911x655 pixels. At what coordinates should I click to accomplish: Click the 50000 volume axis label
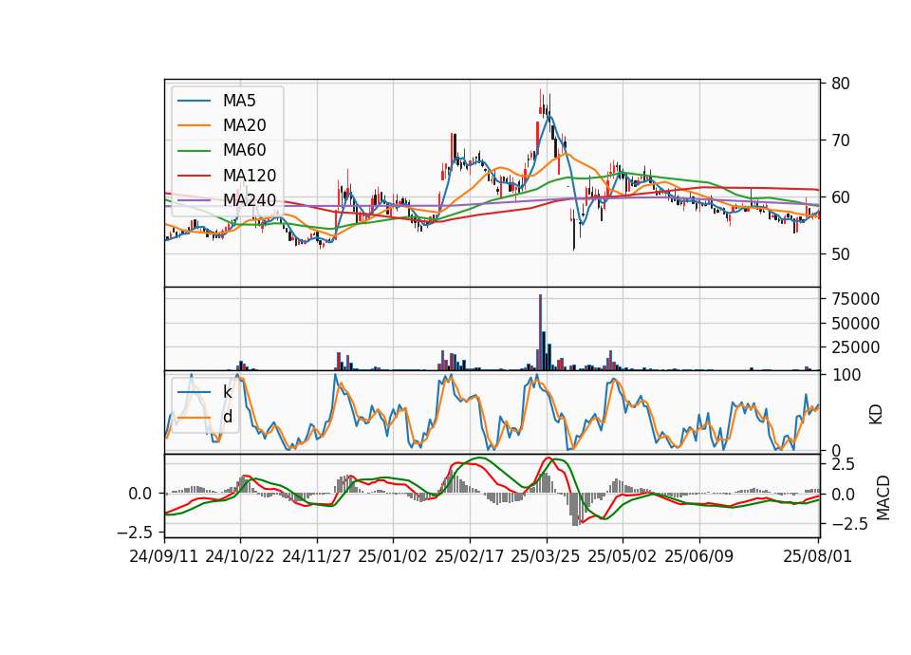(x=855, y=324)
